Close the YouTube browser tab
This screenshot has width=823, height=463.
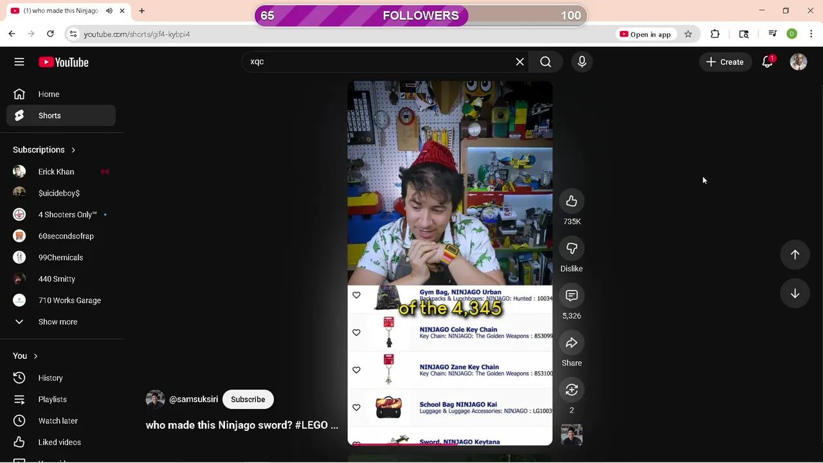click(122, 11)
